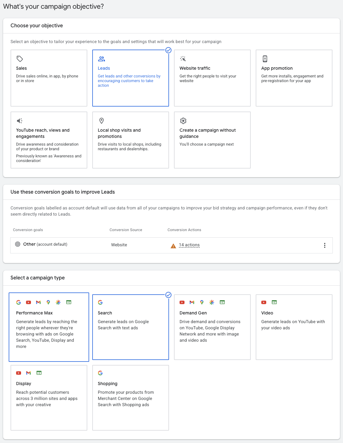Click the orange warning triangle beside 14 actions
This screenshot has height=443, width=343.
173,246
